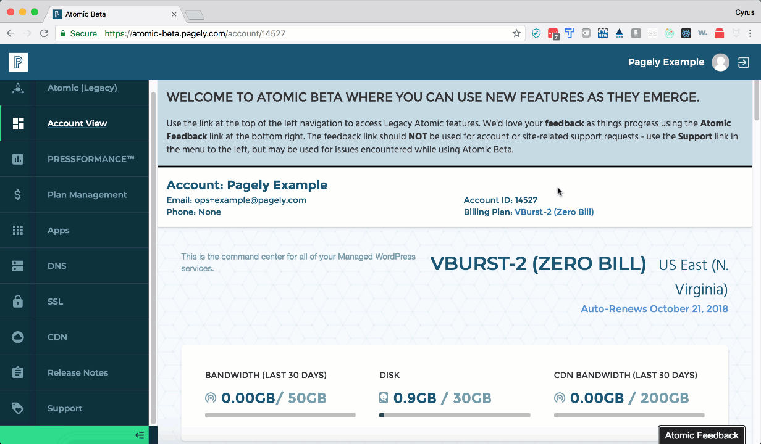
Task: Click the gray B extension icon
Action: pyautogui.click(x=636, y=33)
